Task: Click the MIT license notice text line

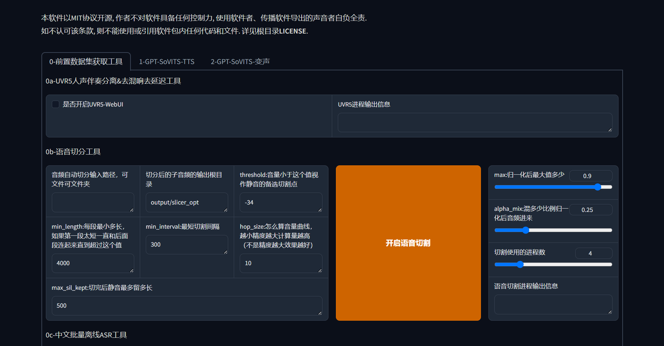Action: 204,18
